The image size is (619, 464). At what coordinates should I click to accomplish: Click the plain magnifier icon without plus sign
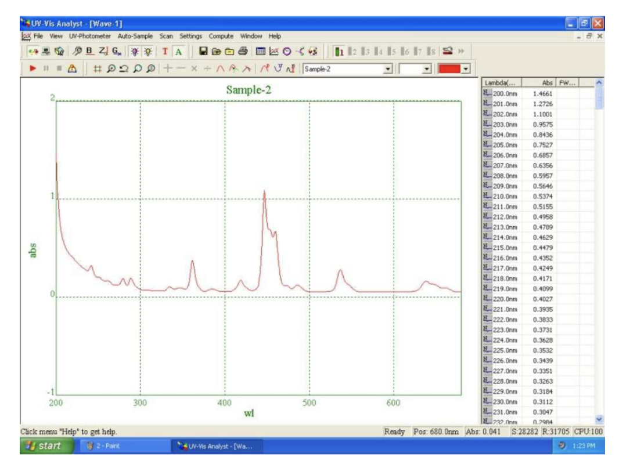138,69
